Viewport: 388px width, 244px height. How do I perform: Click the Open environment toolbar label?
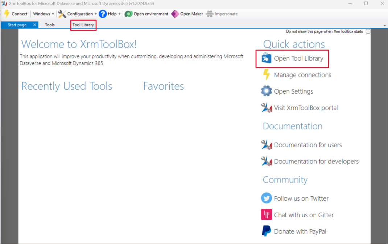(151, 14)
